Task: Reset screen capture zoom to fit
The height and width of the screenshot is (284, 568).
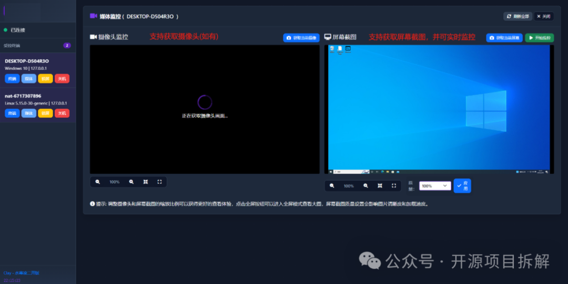Action: 380,186
